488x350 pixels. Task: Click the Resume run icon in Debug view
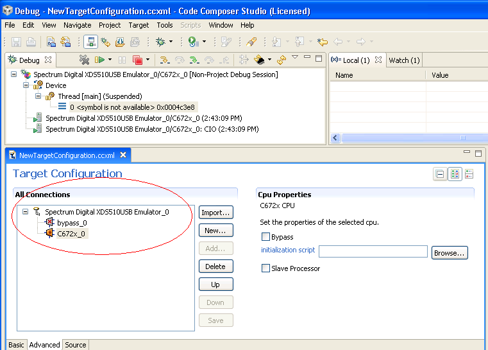click(x=99, y=60)
